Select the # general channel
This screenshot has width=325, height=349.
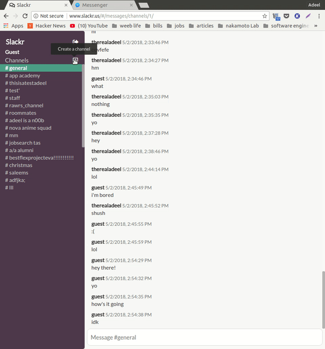[x=41, y=68]
